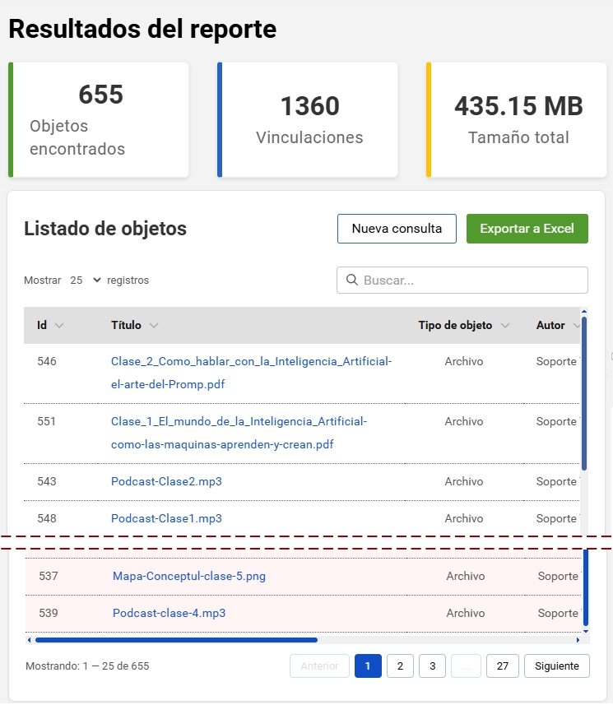
Task: Click the horizontal scrollbar left arrow
Action: coord(30,639)
